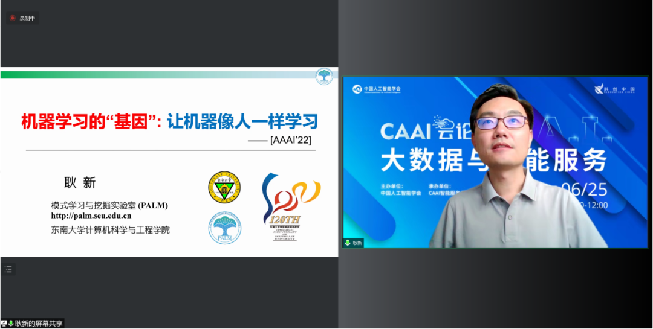Click the blue PALM lab logo on the slide
653x329 pixels.
click(x=225, y=228)
